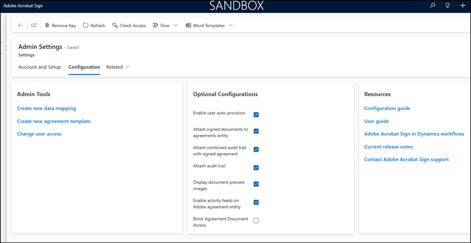Viewport: 471px width, 243px height.
Task: Click Contact Adobe Acrobat Sign support
Action: pos(406,160)
